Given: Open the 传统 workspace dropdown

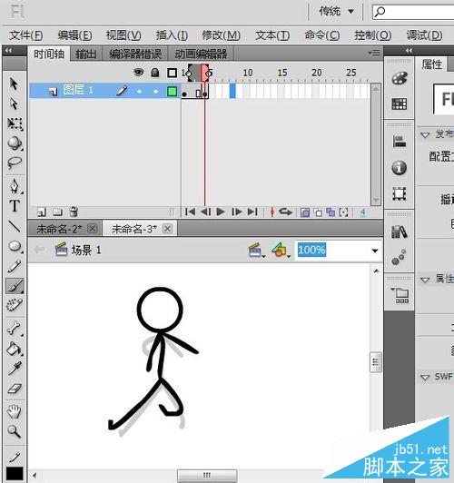Looking at the screenshot, I should [336, 12].
